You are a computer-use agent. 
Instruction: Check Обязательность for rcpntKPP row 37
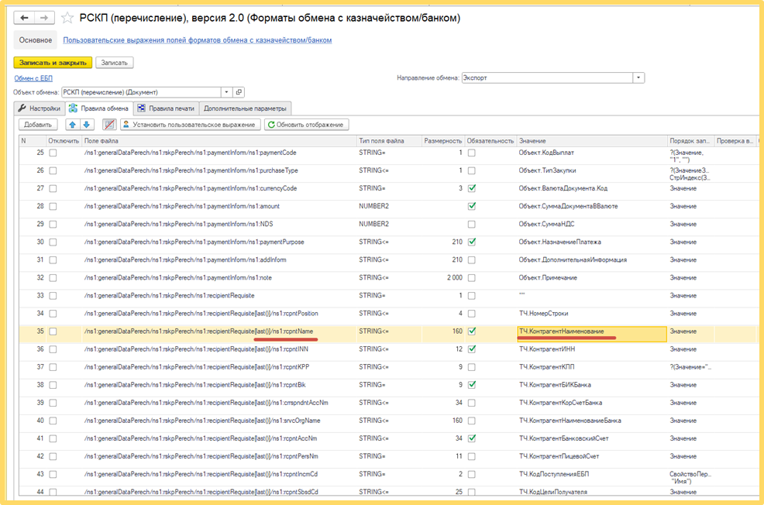(472, 367)
